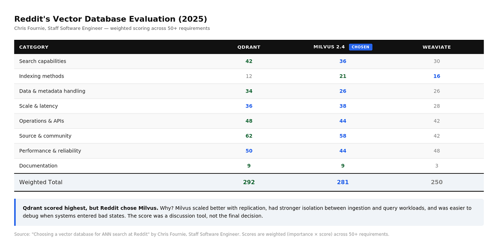Select Weaviate's 30 in Search capabilities row
Image resolution: width=498 pixels, height=251 pixels.
click(x=437, y=61)
